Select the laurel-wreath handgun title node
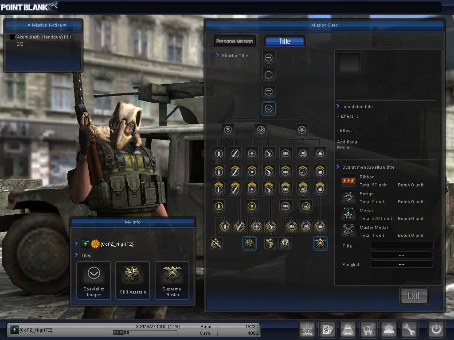Image resolution: width=454 pixels, height=340 pixels. [x=270, y=227]
